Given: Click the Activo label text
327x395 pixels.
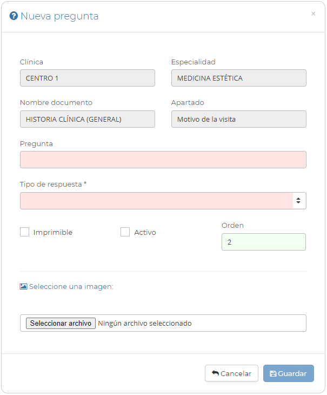Looking at the screenshot, I should (x=145, y=233).
